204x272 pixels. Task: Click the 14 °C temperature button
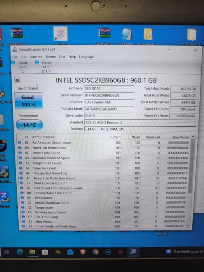(x=29, y=125)
